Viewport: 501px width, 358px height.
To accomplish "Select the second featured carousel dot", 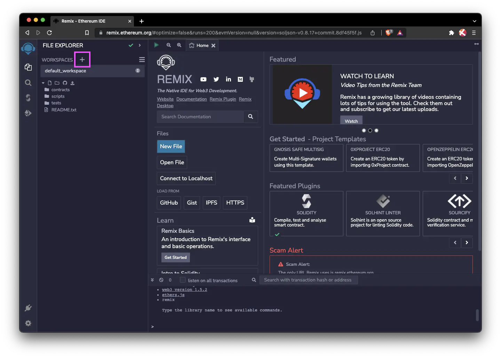I will [370, 130].
